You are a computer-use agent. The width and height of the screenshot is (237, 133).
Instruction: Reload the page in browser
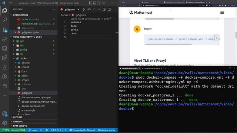[127, 5]
